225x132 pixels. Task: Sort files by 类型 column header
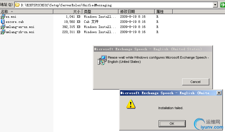click(x=100, y=12)
